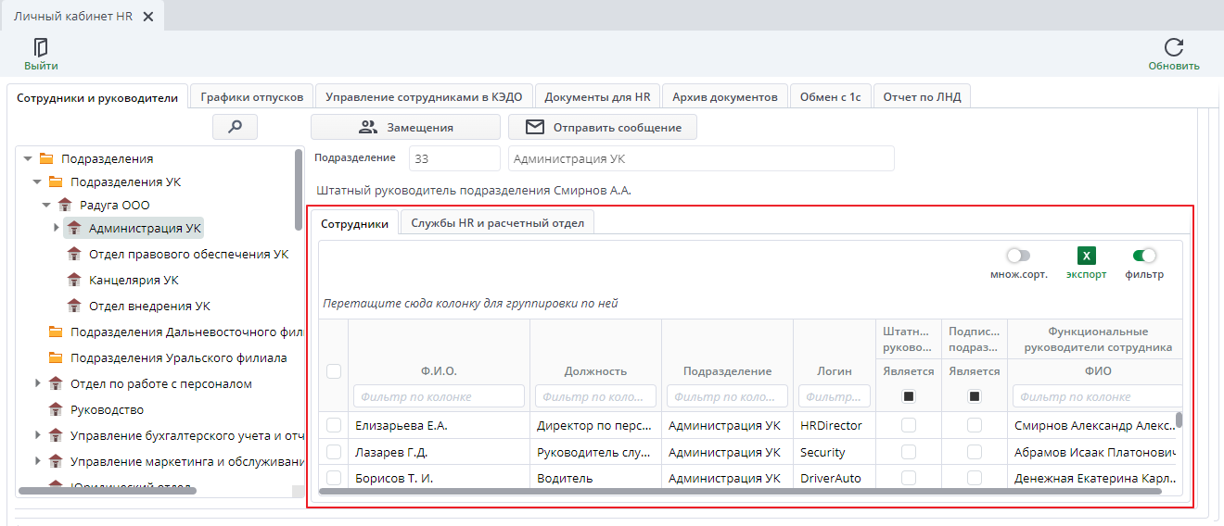The image size is (1224, 526).
Task: Click Отдел внедрения УК building icon
Action: 74,306
